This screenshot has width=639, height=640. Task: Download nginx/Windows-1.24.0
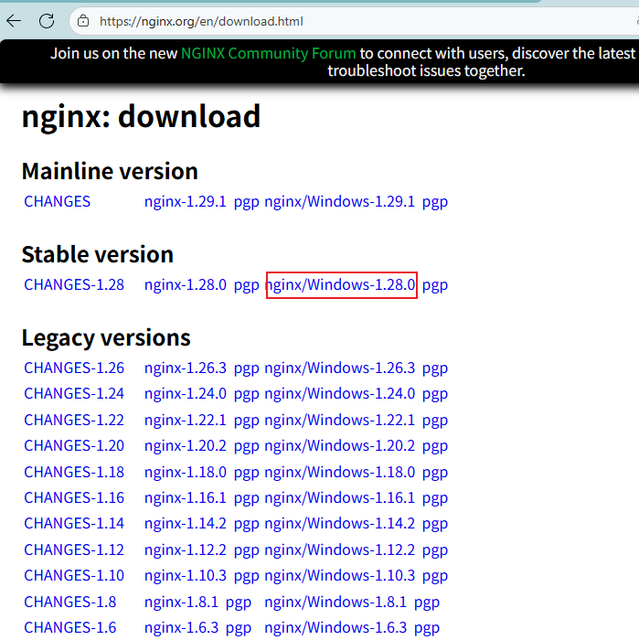[x=339, y=394]
